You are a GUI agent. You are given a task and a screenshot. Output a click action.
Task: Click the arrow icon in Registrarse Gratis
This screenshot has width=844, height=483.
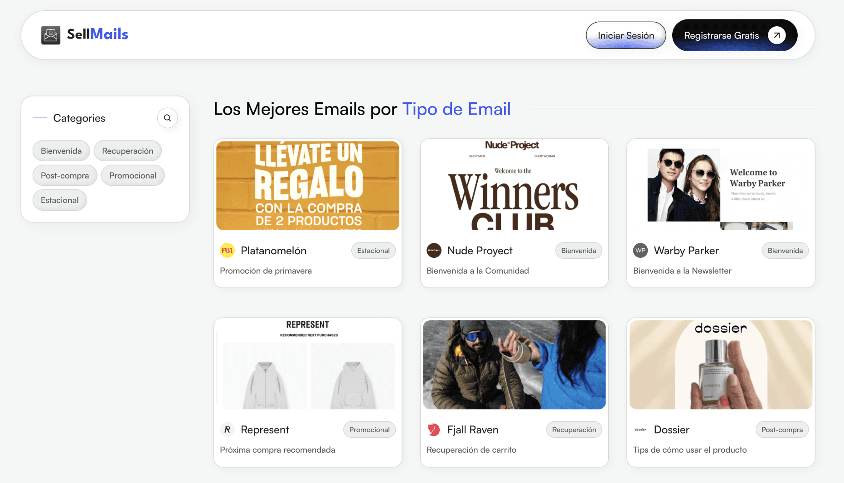point(776,35)
